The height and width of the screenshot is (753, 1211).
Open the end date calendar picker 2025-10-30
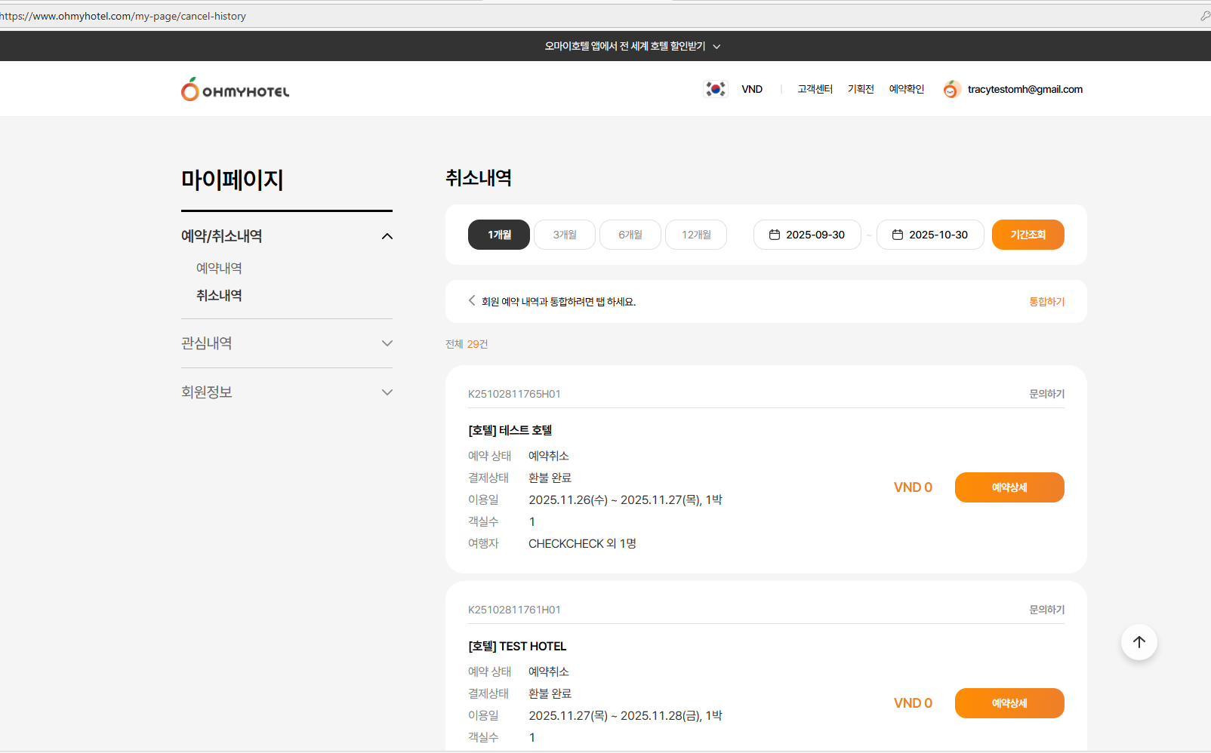[x=929, y=235]
